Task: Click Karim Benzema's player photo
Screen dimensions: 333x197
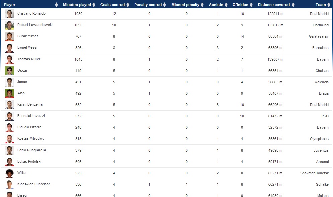Action: pos(10,105)
